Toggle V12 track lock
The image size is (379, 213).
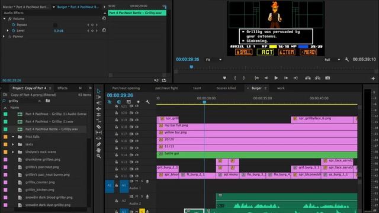tap(117, 169)
